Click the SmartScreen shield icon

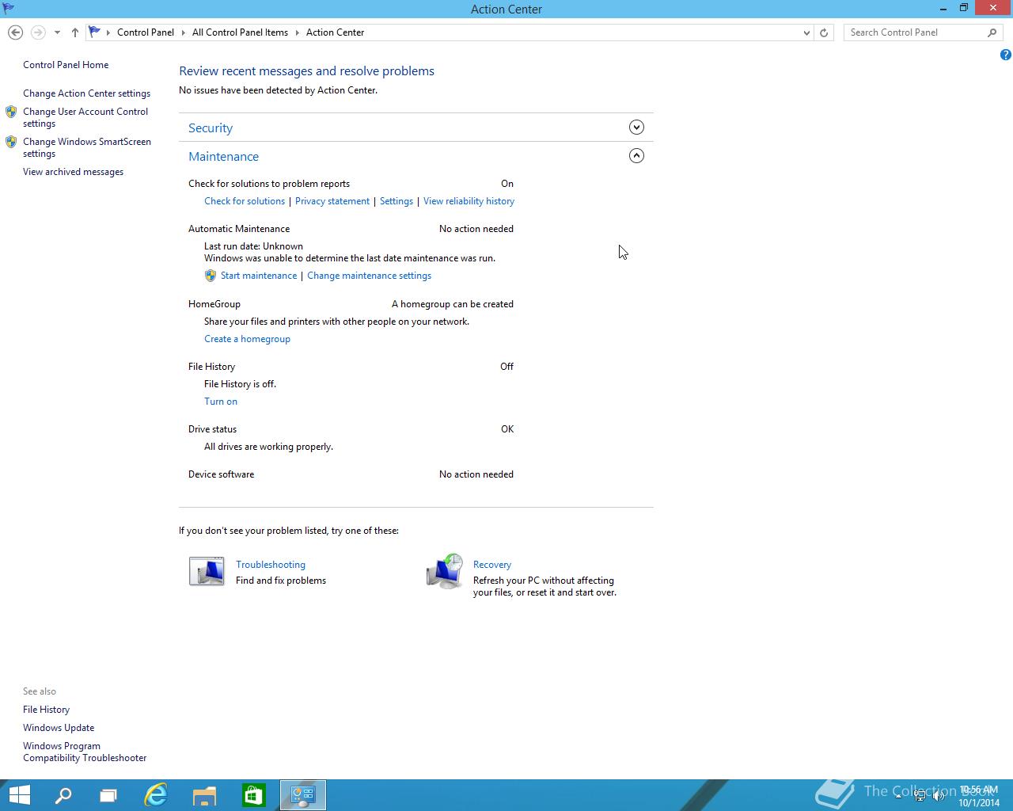tap(11, 142)
